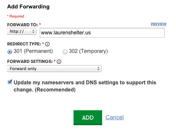Click the Cancel link

115,117
